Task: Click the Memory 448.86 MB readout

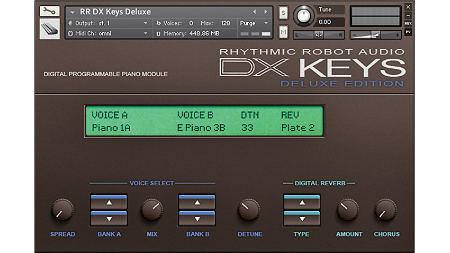Action: point(192,33)
